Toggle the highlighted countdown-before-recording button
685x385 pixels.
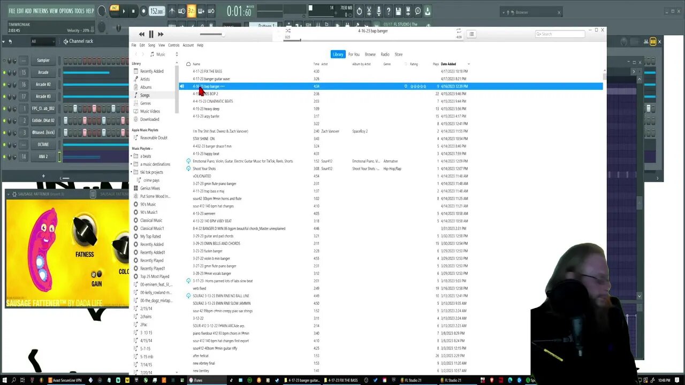point(192,11)
